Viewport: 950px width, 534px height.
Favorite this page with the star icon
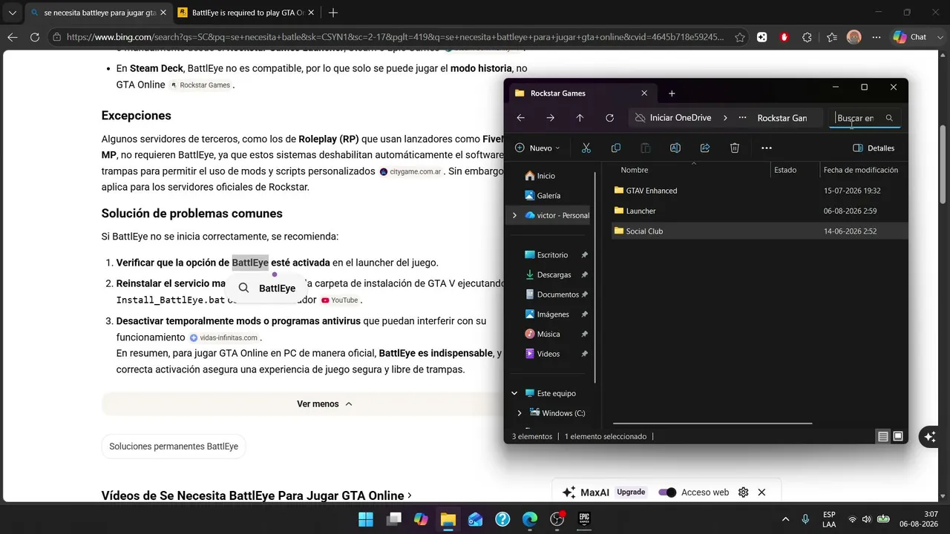740,37
